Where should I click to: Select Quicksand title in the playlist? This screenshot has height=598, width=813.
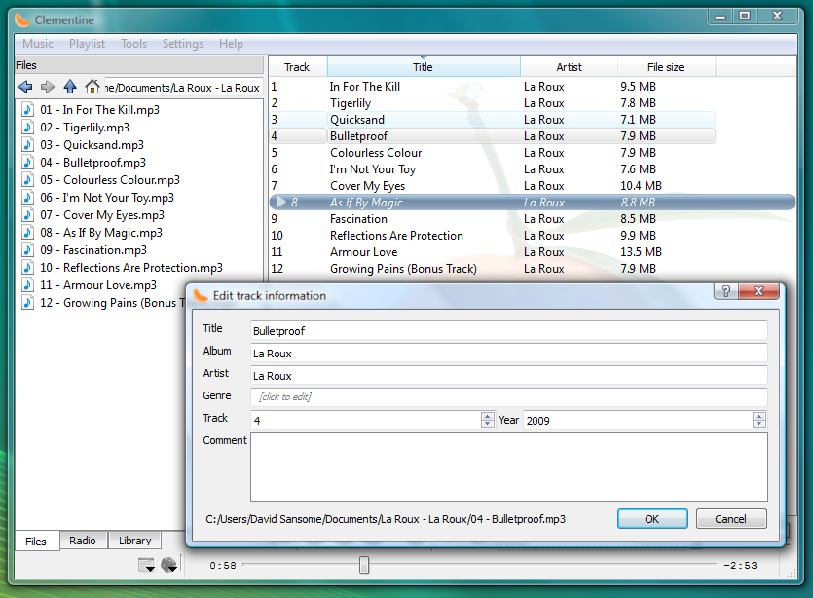[x=357, y=120]
